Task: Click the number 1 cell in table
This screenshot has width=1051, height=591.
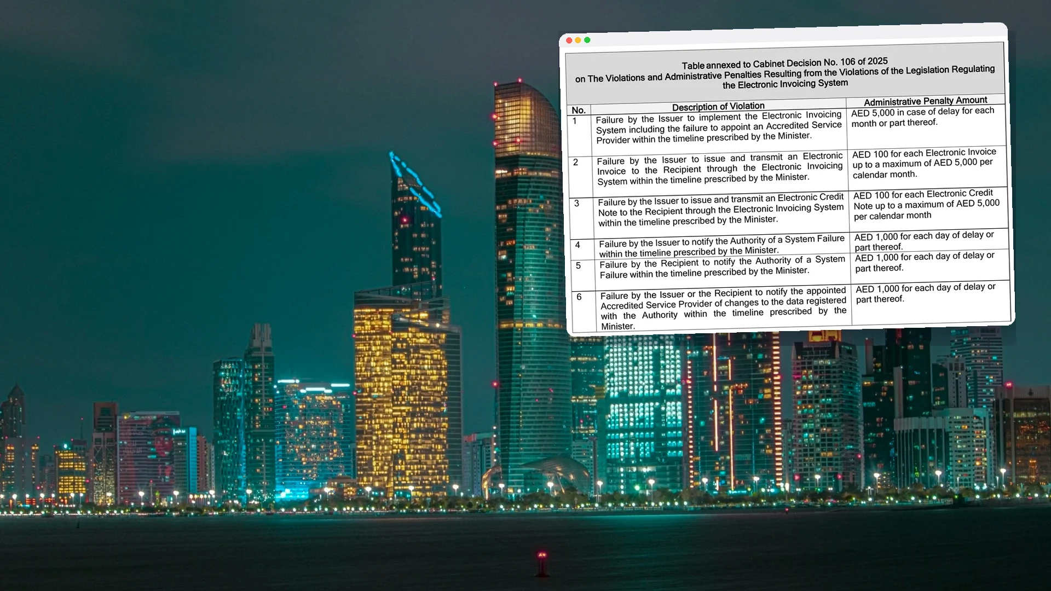Action: click(x=575, y=121)
